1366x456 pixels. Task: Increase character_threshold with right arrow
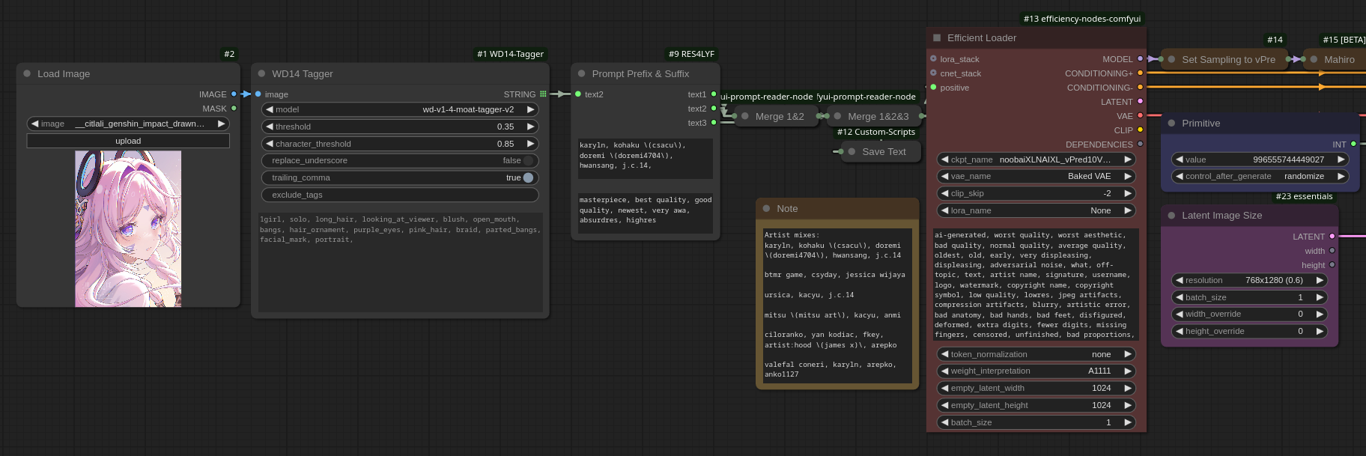click(x=530, y=144)
